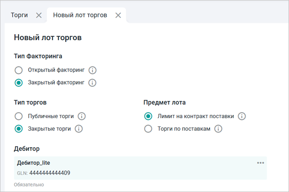Image resolution: width=289 pixels, height=192 pixels.
Task: Choose Публичные торги radio option
Action: click(x=18, y=116)
